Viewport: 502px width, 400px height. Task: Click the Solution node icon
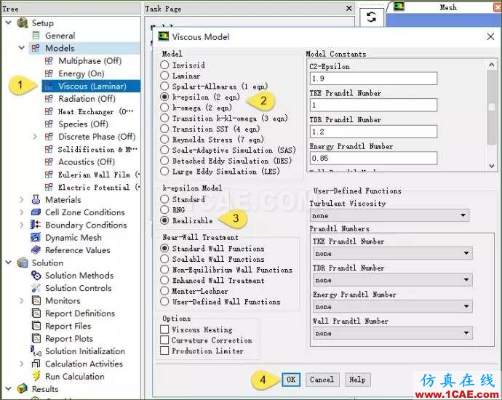point(23,263)
